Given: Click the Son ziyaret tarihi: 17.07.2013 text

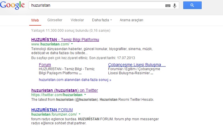Looking at the screenshot, I should click(x=112, y=58).
